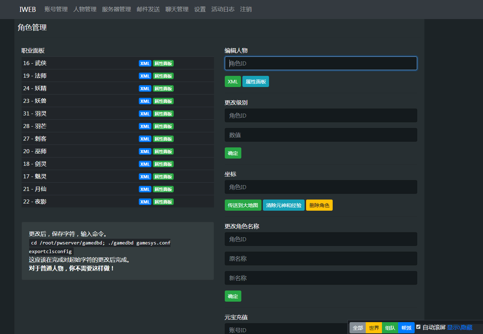Open 属性面板 for 17 - 魅灵
This screenshot has width=483, height=334.
(x=163, y=177)
